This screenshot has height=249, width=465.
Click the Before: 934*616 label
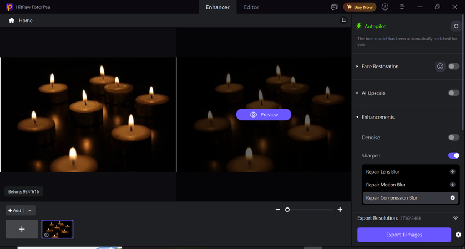pyautogui.click(x=24, y=191)
